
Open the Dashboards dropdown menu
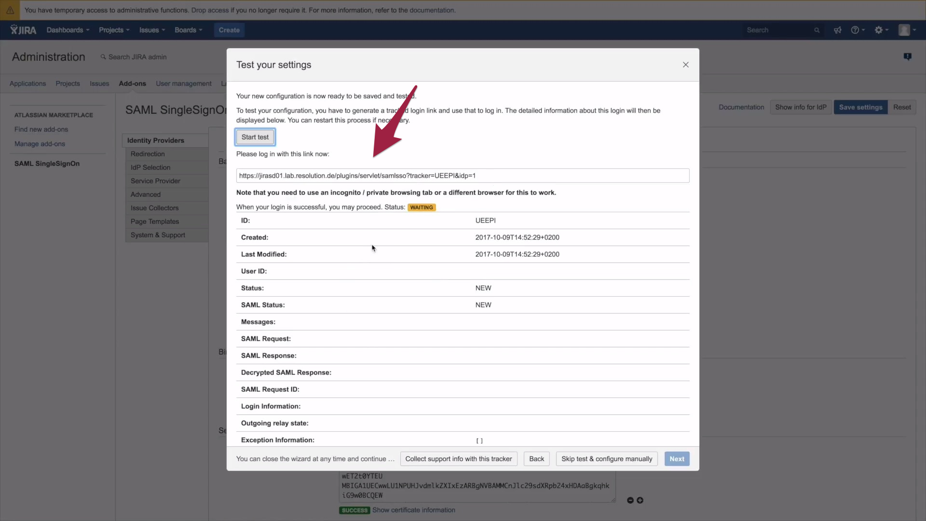tap(68, 30)
